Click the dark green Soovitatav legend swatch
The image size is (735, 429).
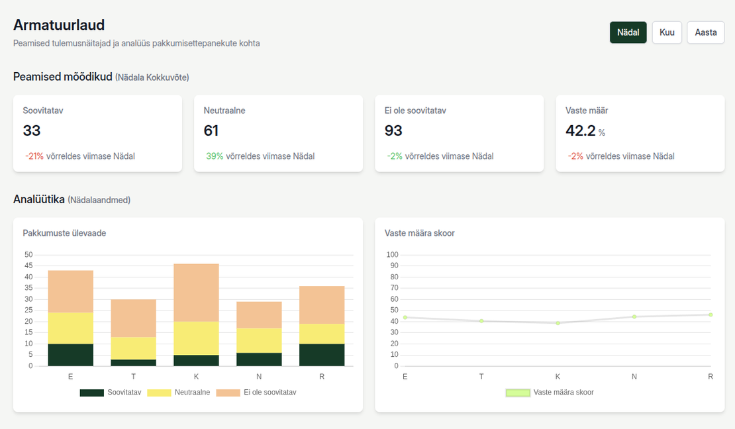click(x=91, y=393)
